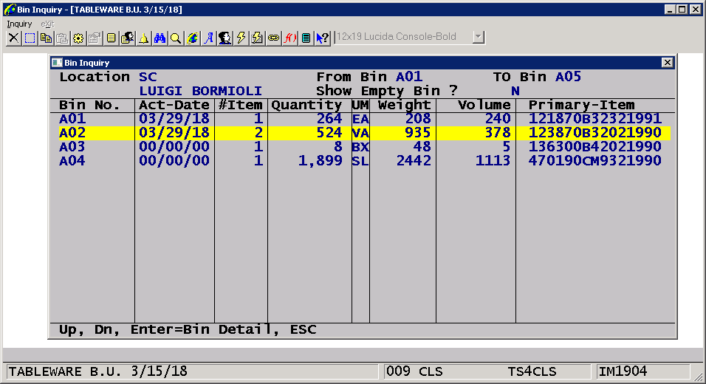Open settings via the yellow gear icon
This screenshot has height=384, width=706.
click(x=78, y=38)
